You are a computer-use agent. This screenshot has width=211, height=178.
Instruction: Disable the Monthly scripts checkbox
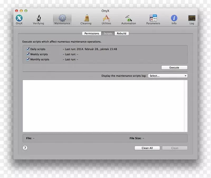click(28, 59)
